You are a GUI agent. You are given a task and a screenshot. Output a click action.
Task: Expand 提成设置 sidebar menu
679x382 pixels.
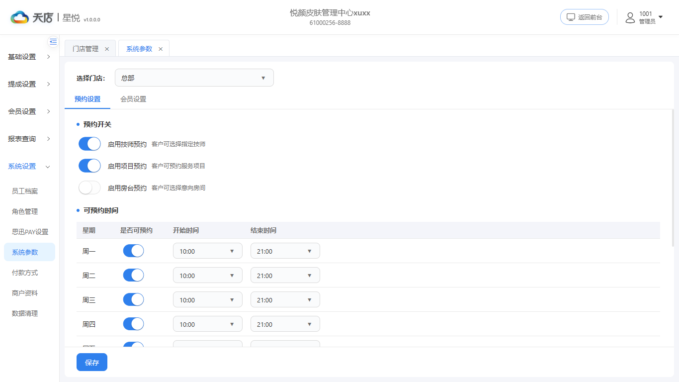tap(29, 84)
